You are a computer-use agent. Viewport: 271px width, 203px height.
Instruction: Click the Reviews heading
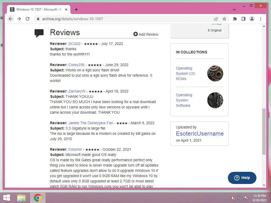[x=65, y=33]
